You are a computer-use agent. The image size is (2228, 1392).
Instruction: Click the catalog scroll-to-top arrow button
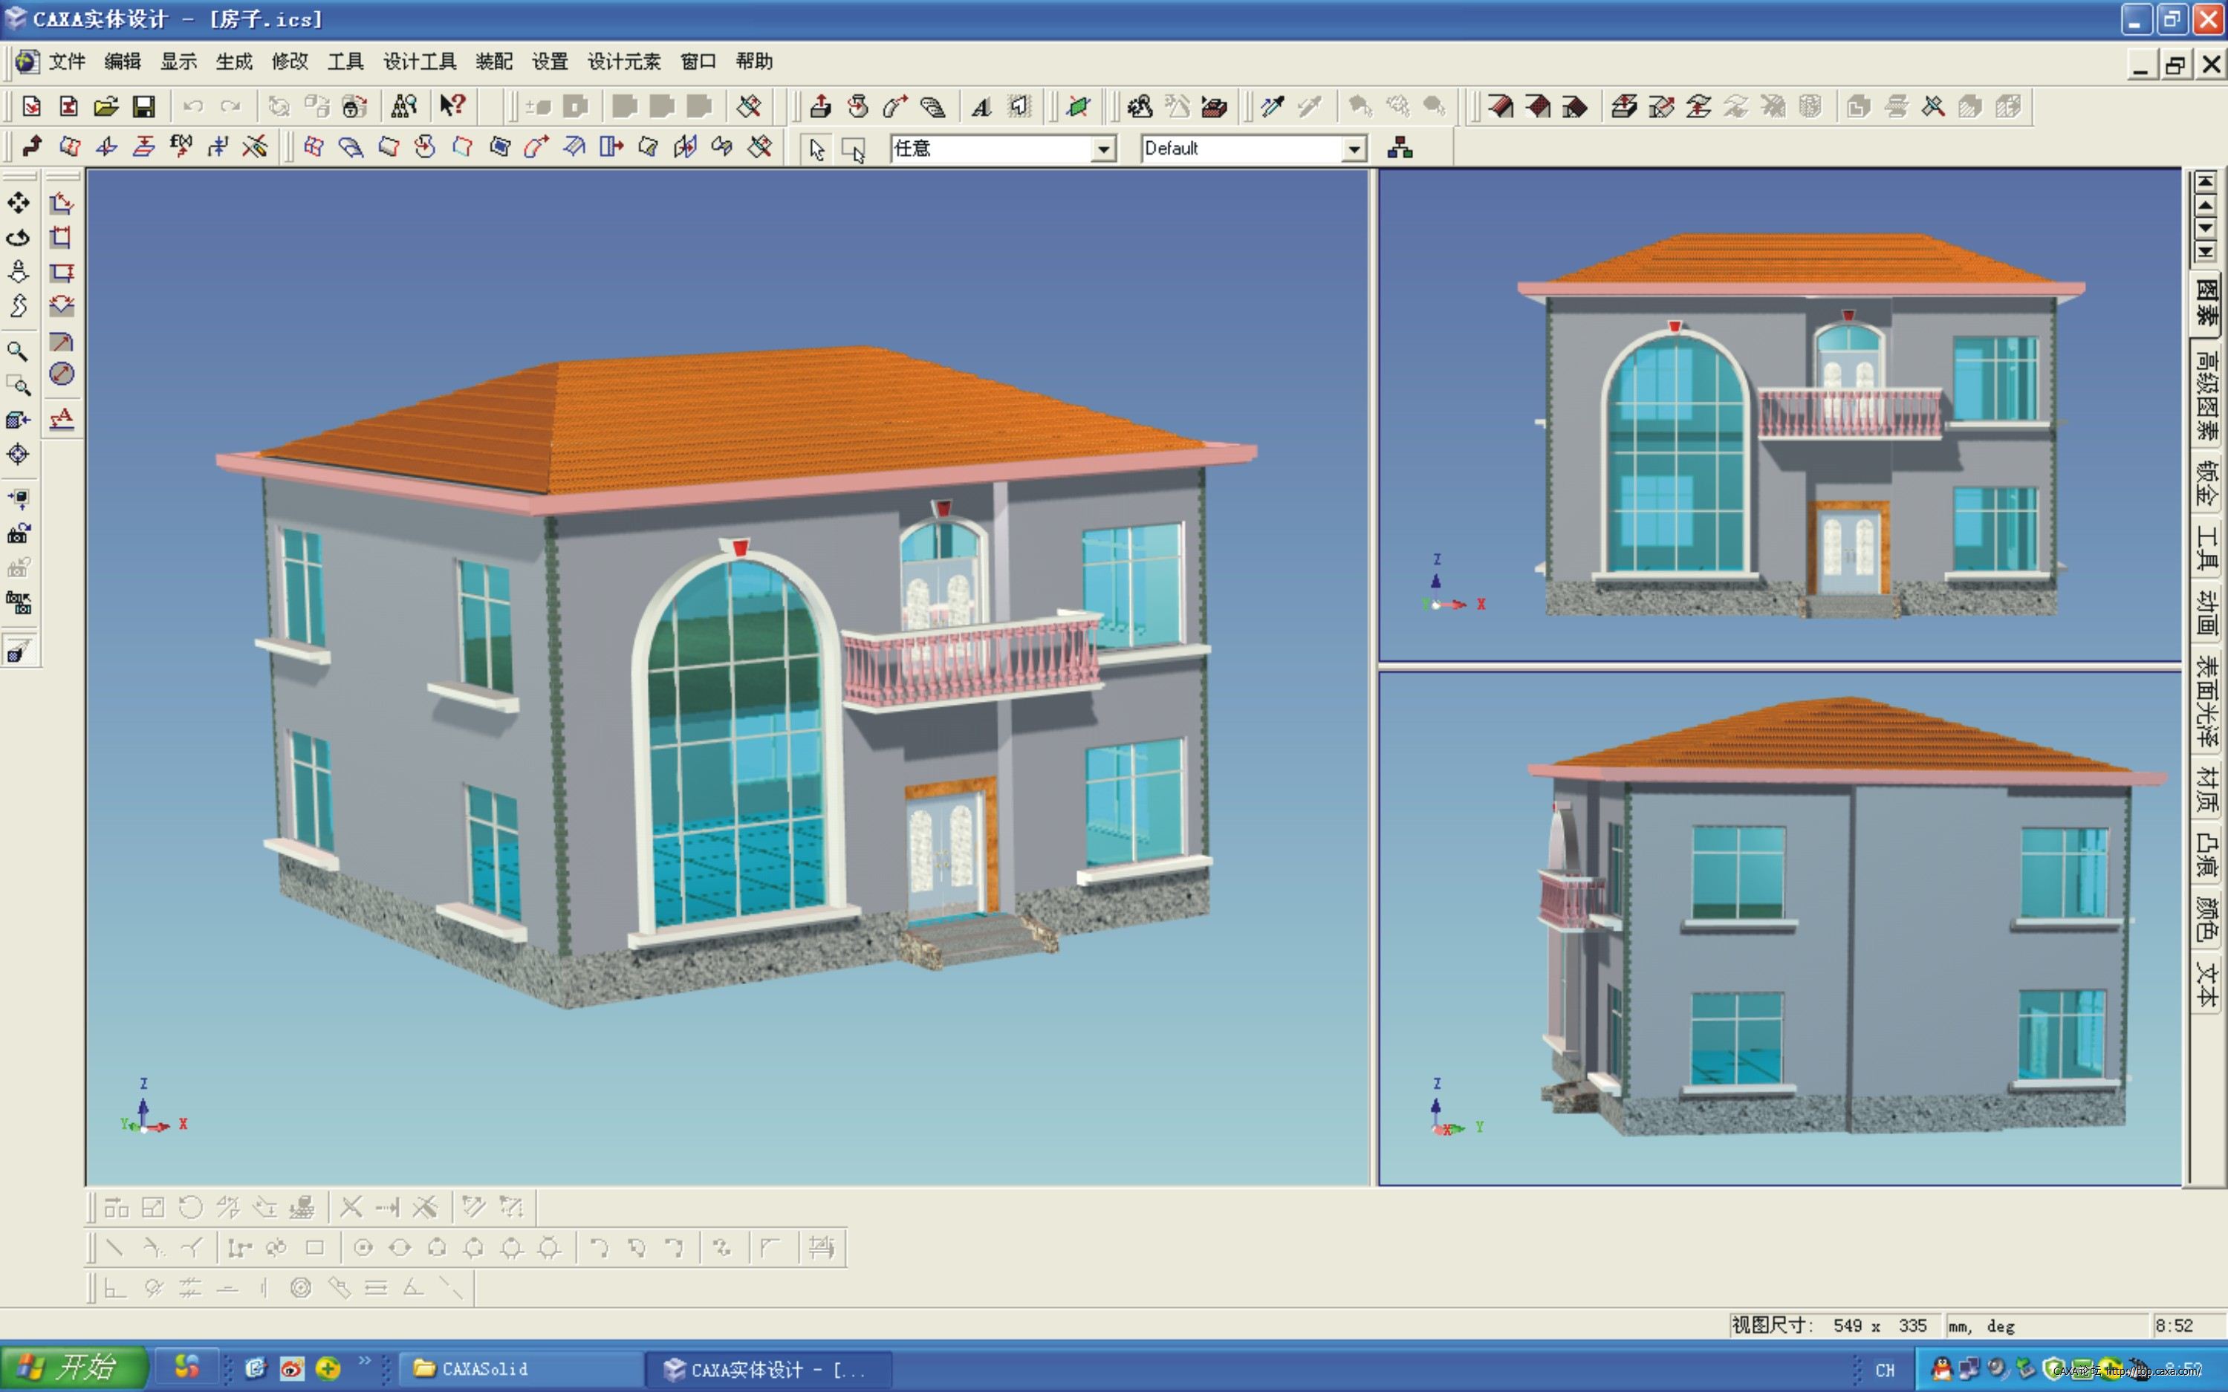[2206, 182]
